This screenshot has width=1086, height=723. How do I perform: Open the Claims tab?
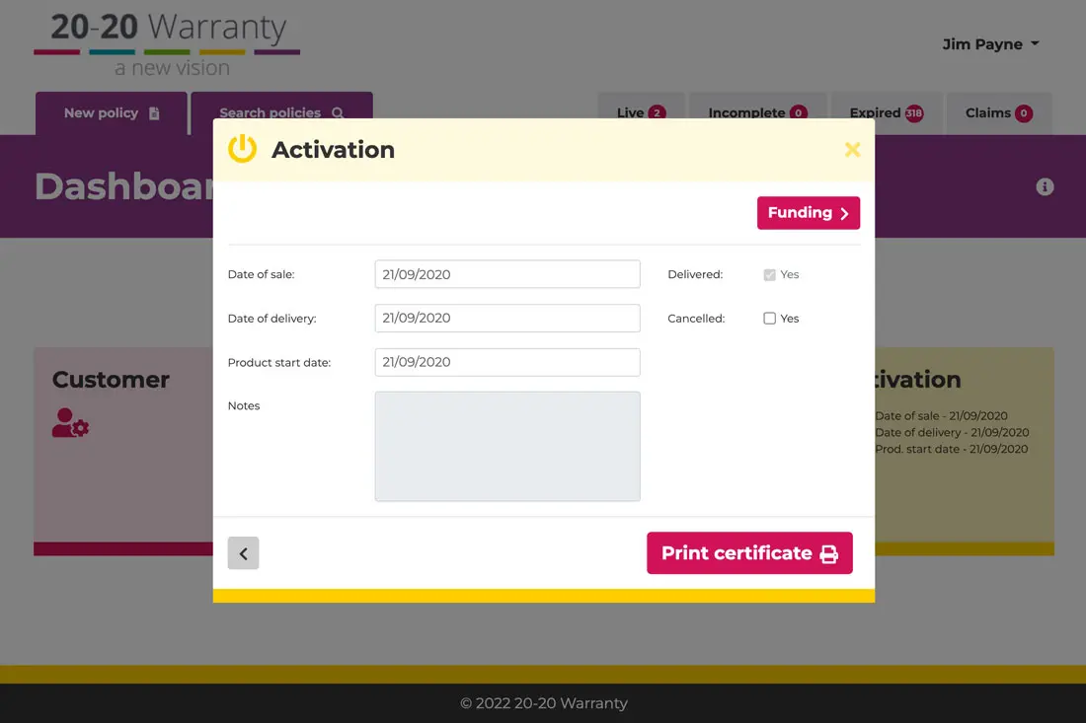998,113
